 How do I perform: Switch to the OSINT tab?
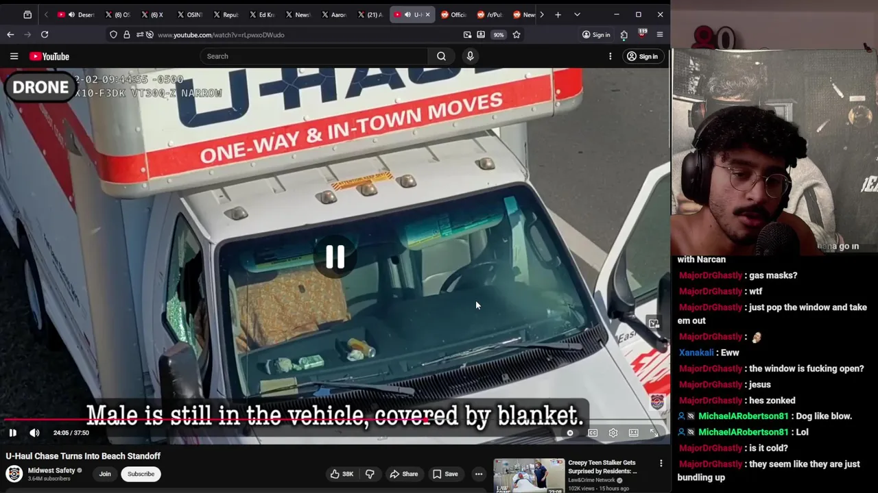pyautogui.click(x=190, y=14)
